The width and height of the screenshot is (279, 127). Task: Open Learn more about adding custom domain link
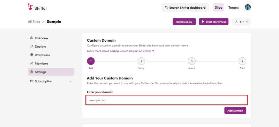click(x=120, y=51)
